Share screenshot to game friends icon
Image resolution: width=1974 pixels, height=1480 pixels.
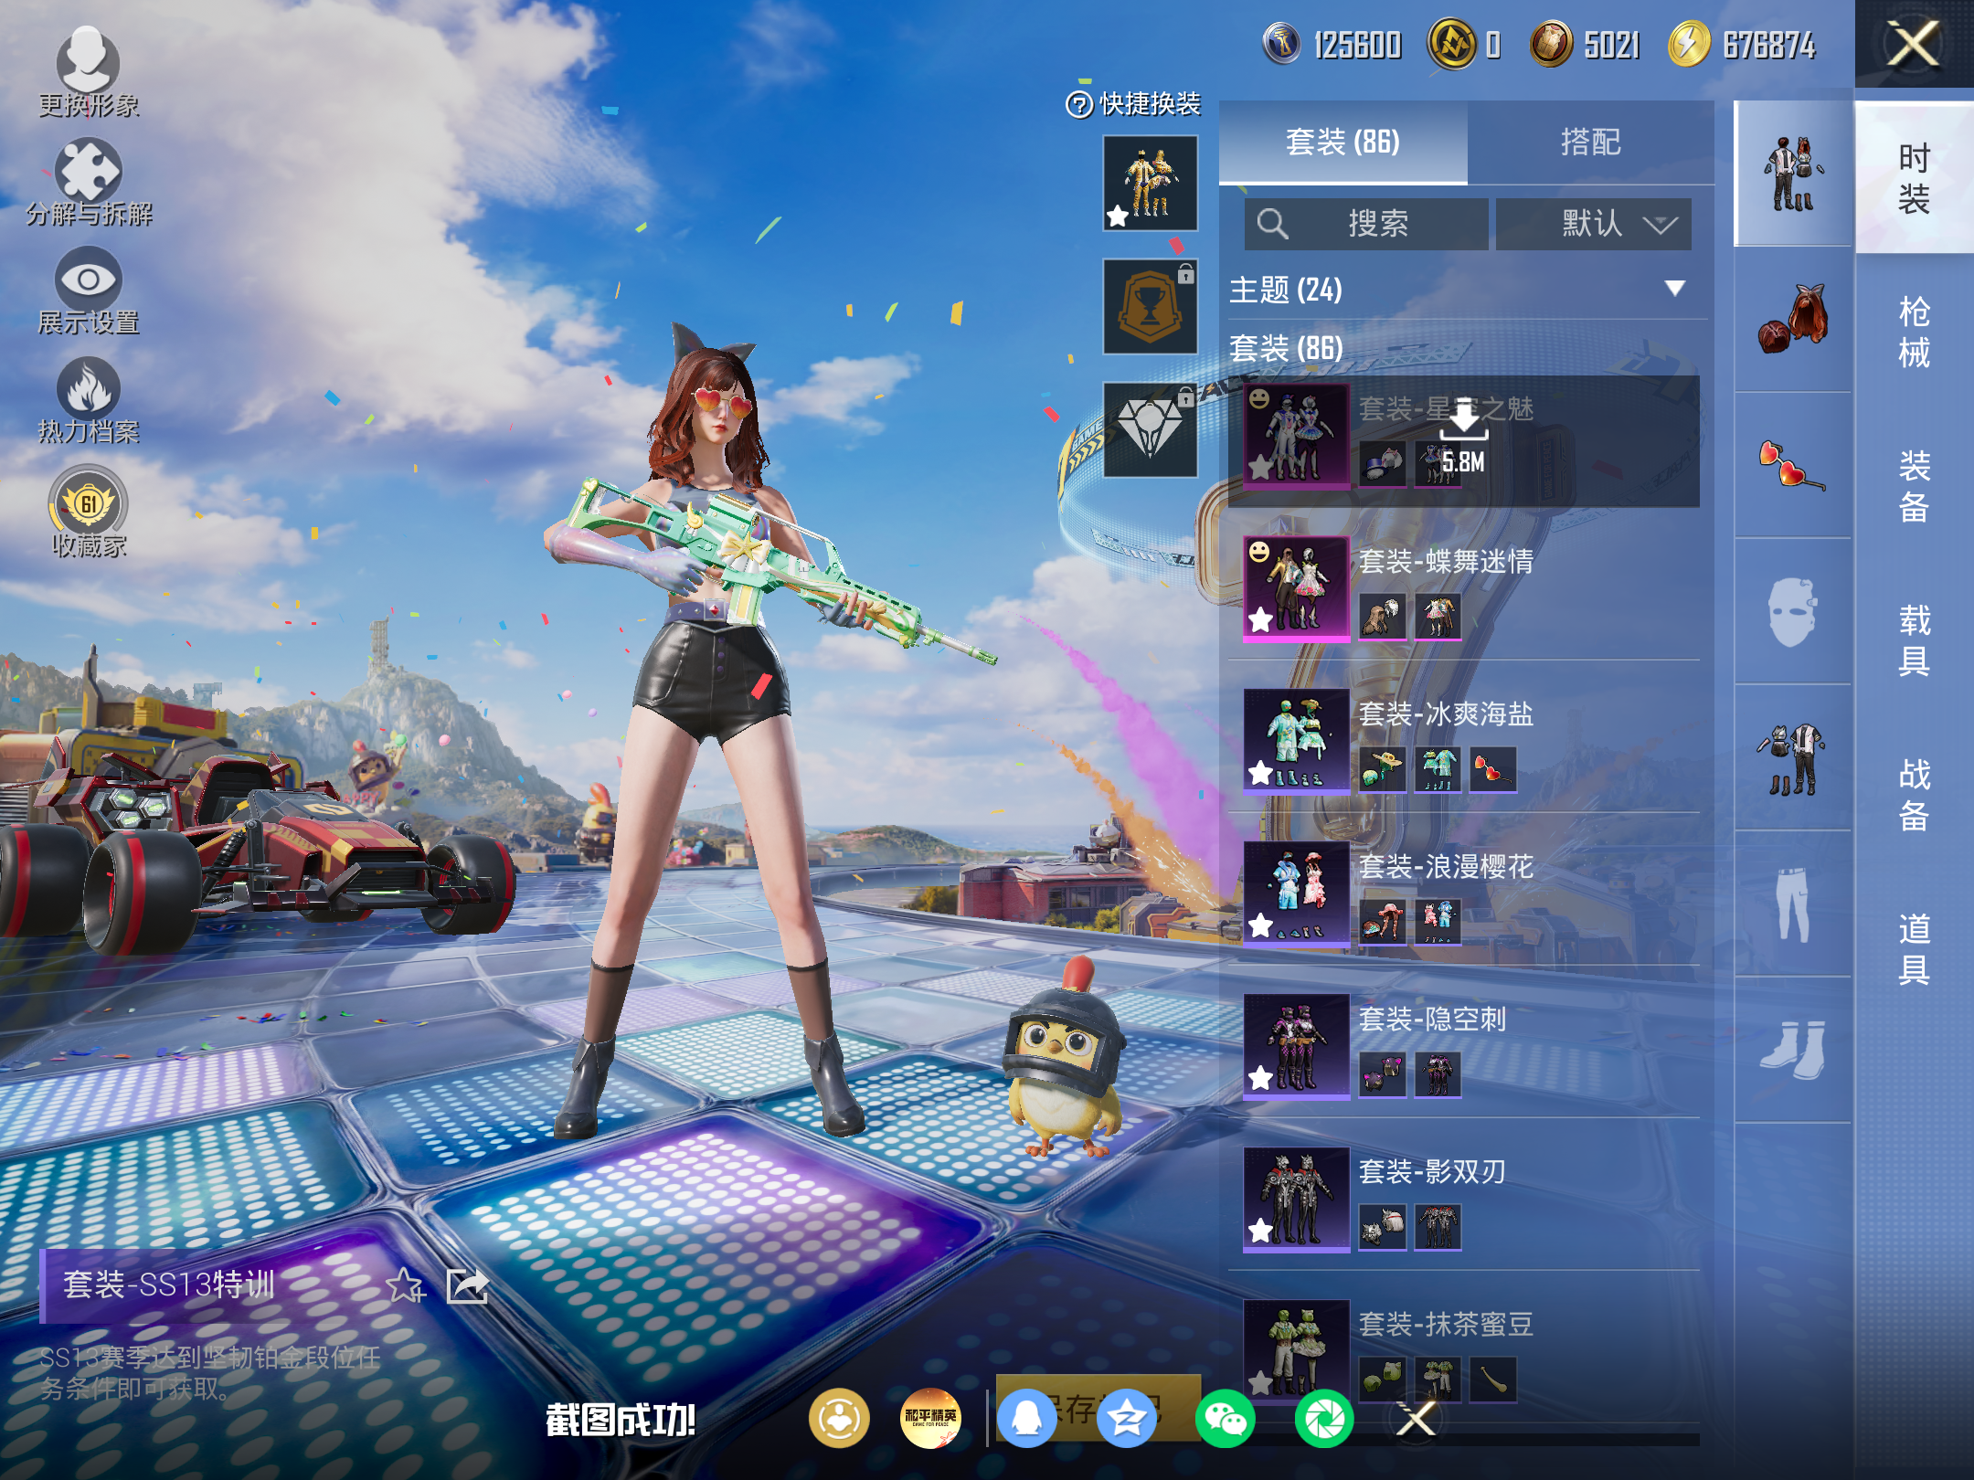tap(839, 1419)
